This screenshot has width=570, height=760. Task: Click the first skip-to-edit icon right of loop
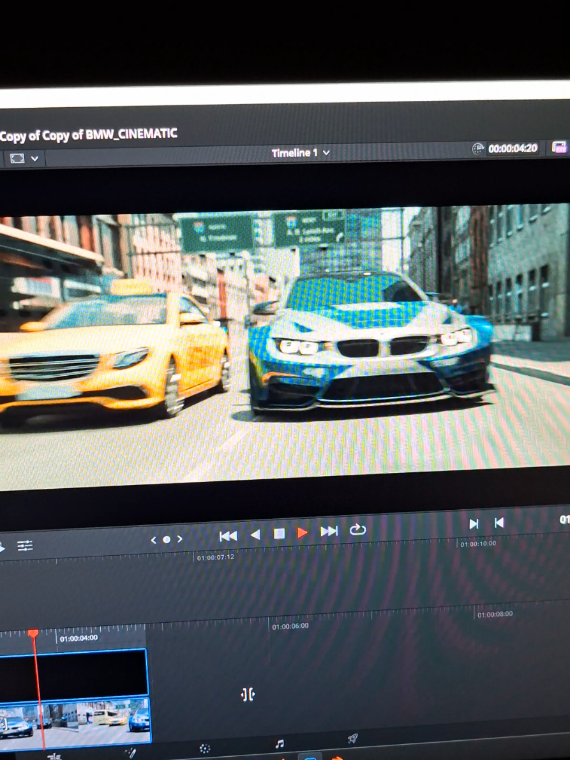(474, 524)
